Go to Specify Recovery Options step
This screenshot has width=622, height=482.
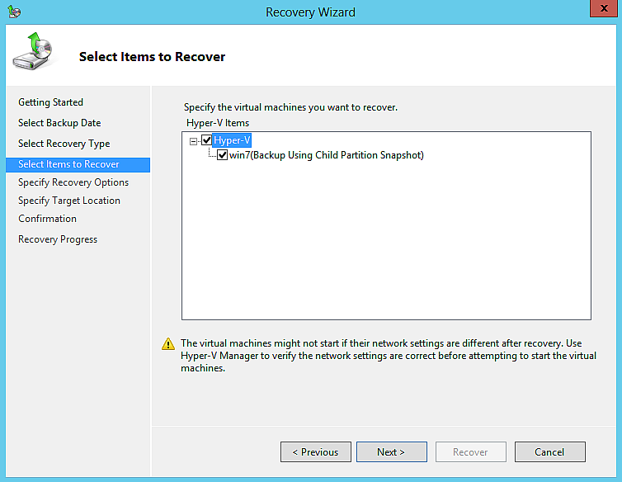(x=73, y=182)
